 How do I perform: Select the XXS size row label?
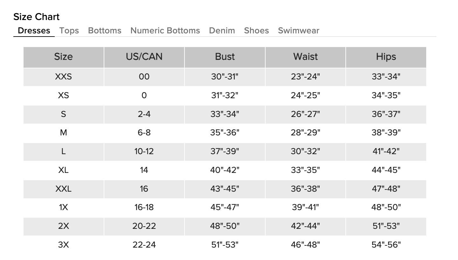coord(64,77)
